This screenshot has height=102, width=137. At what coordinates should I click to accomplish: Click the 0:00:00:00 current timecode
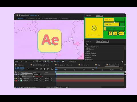tap(20, 68)
